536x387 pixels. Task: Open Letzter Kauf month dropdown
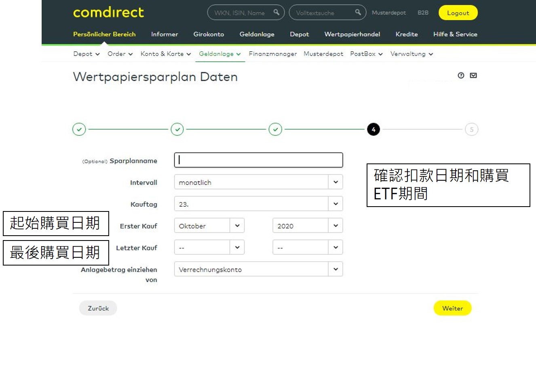(209, 247)
